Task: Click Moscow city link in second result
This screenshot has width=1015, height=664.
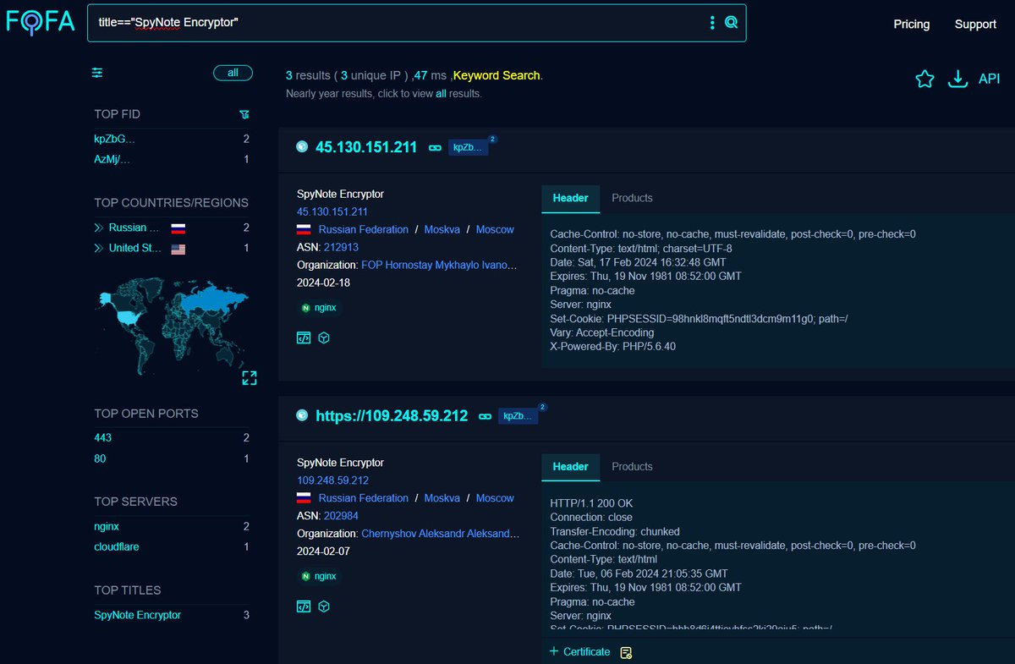Action: point(495,498)
